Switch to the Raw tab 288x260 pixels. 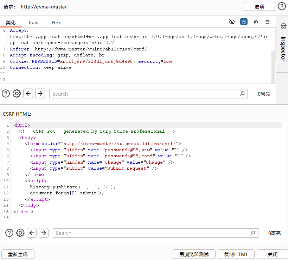[x=33, y=23]
